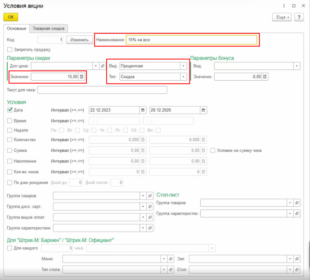Click open-form icon beside Доп цена field

click(103, 66)
